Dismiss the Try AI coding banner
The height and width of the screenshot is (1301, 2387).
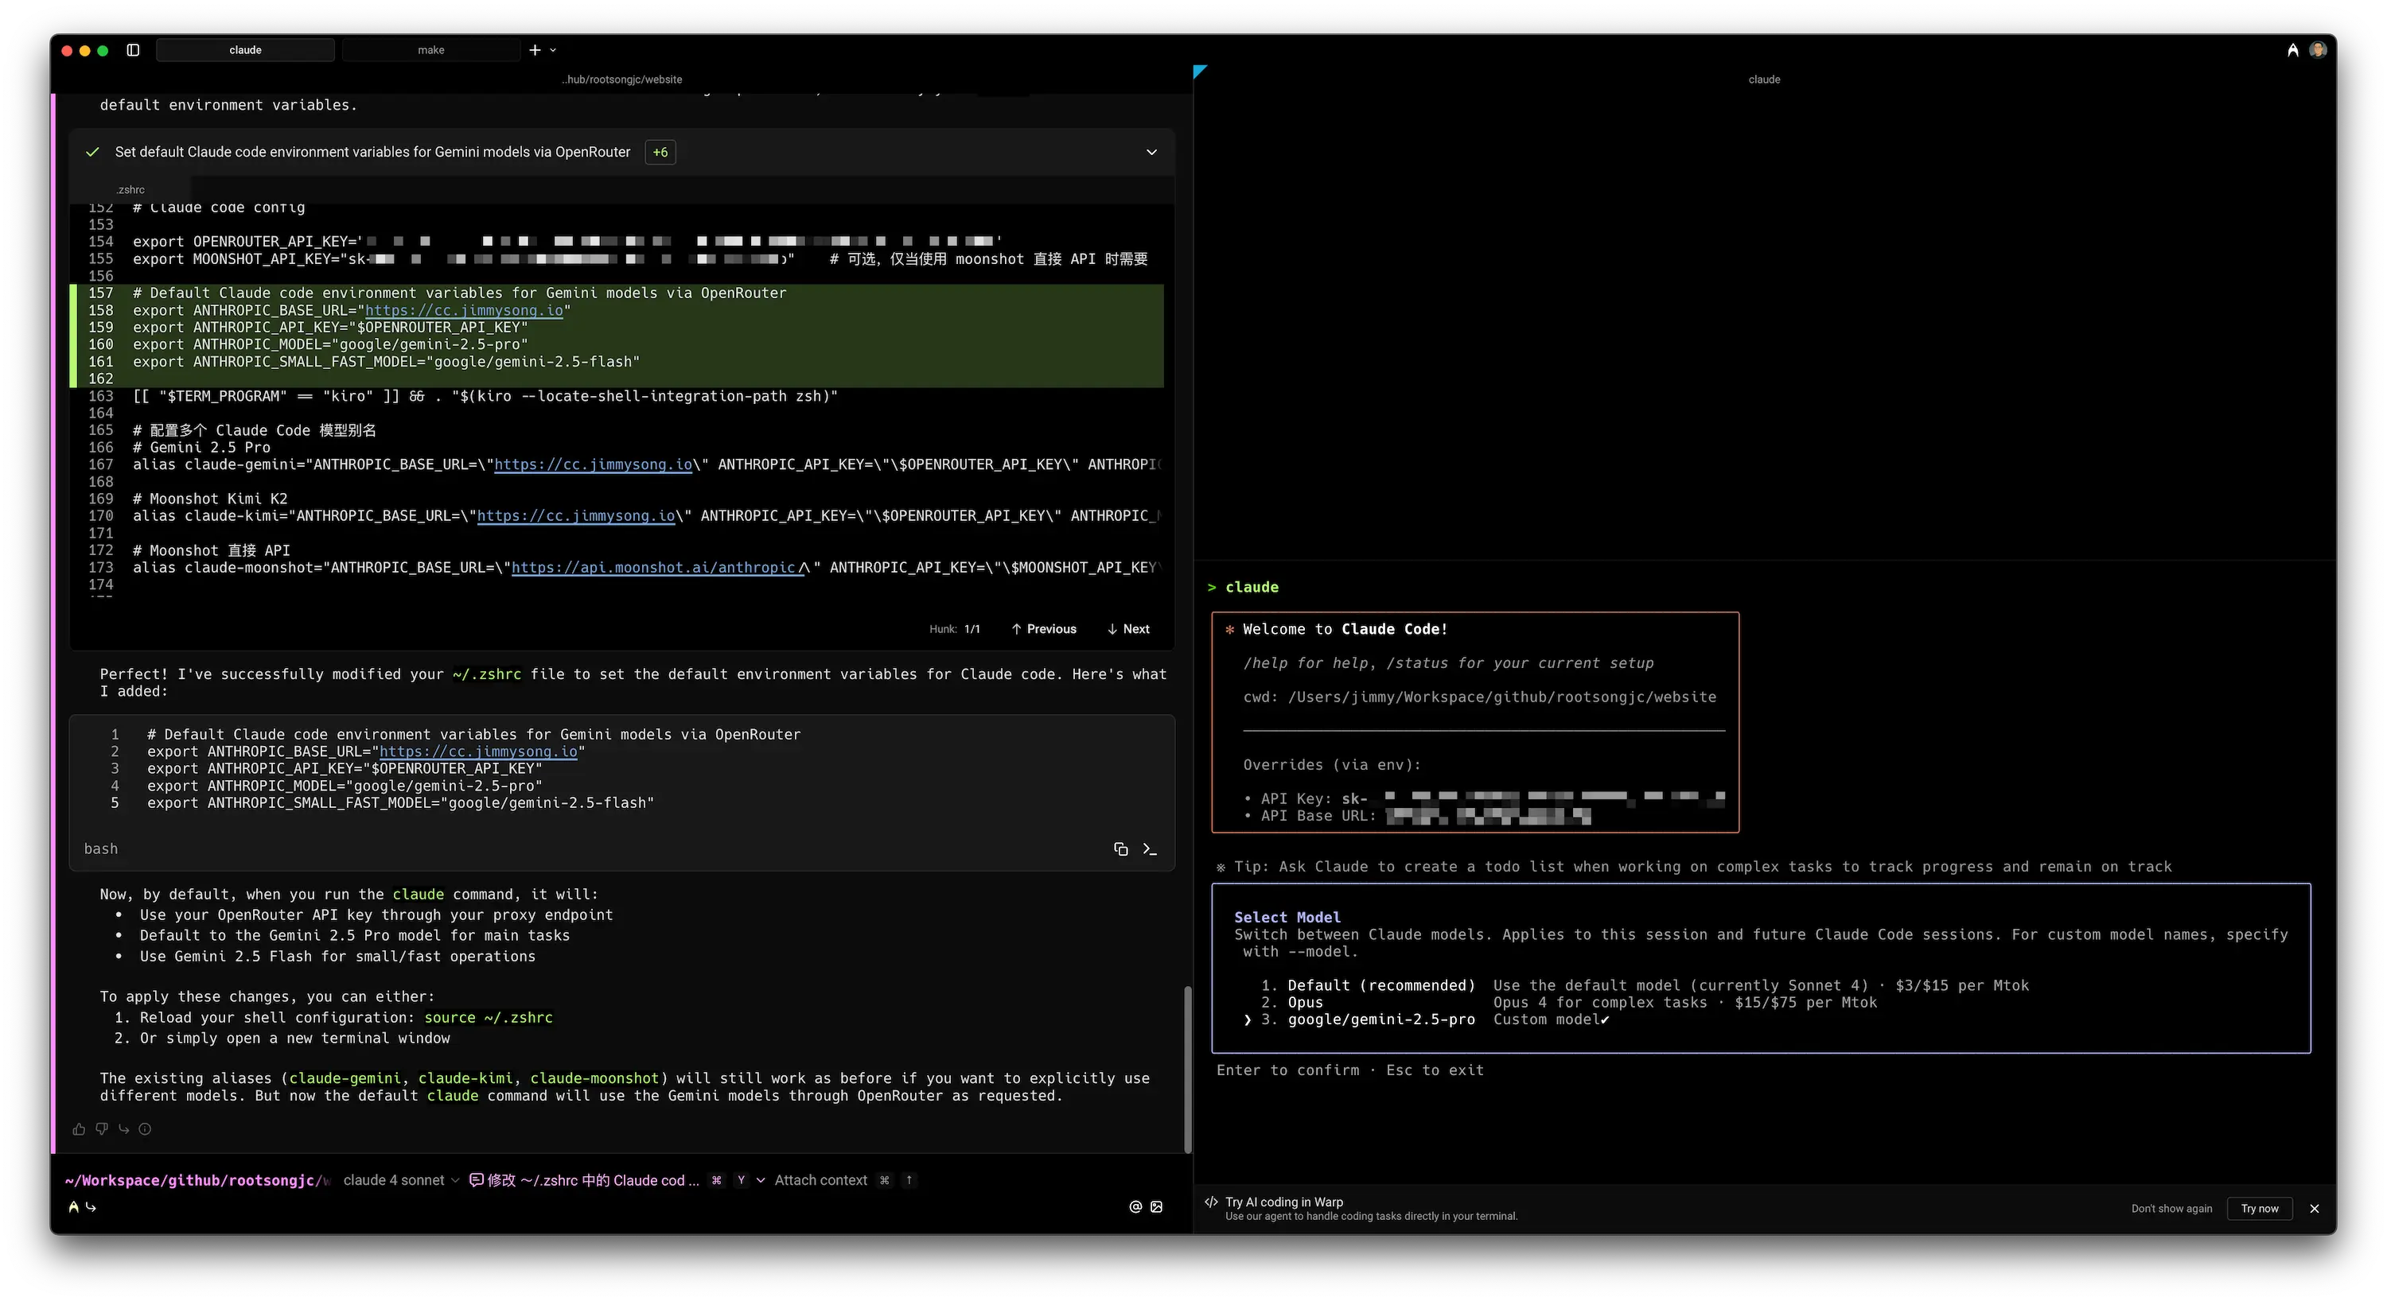(2314, 1209)
